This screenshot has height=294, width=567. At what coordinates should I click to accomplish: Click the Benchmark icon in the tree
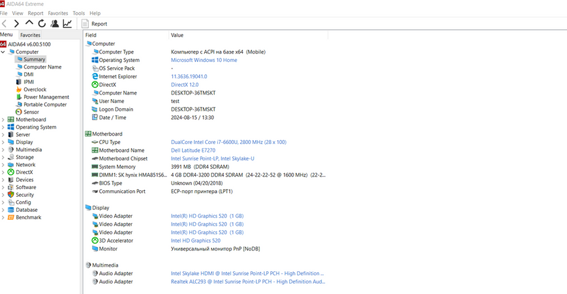[x=11, y=218]
